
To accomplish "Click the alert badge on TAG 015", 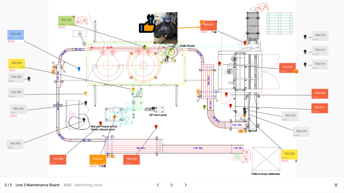I will (x=296, y=71).
